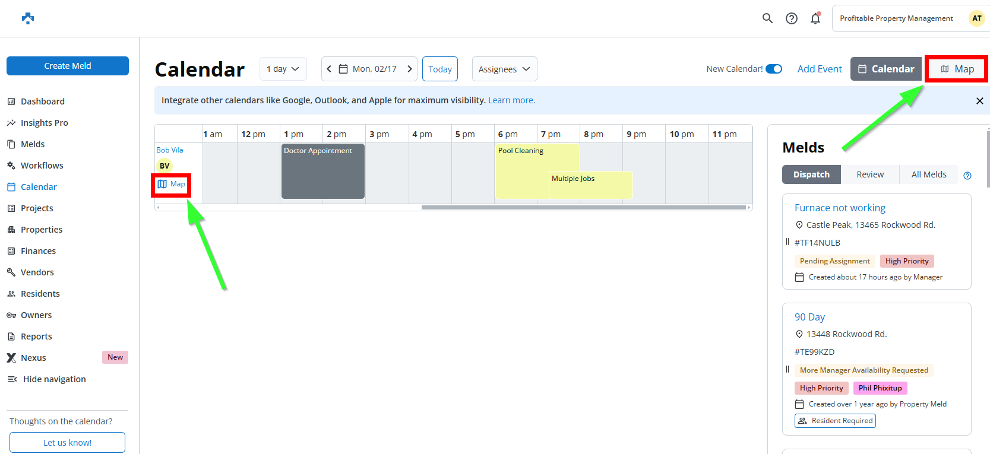Click the Create Meld button

[x=68, y=66]
